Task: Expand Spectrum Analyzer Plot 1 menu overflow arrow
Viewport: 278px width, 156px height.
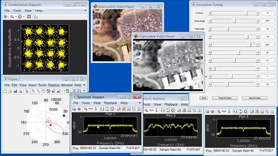Action: coord(139,103)
